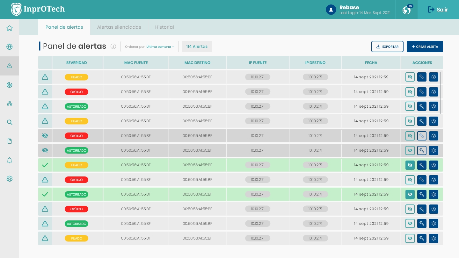Unsilence the greyed CRÍTICO row with its eye button
459x258 pixels.
point(410,136)
